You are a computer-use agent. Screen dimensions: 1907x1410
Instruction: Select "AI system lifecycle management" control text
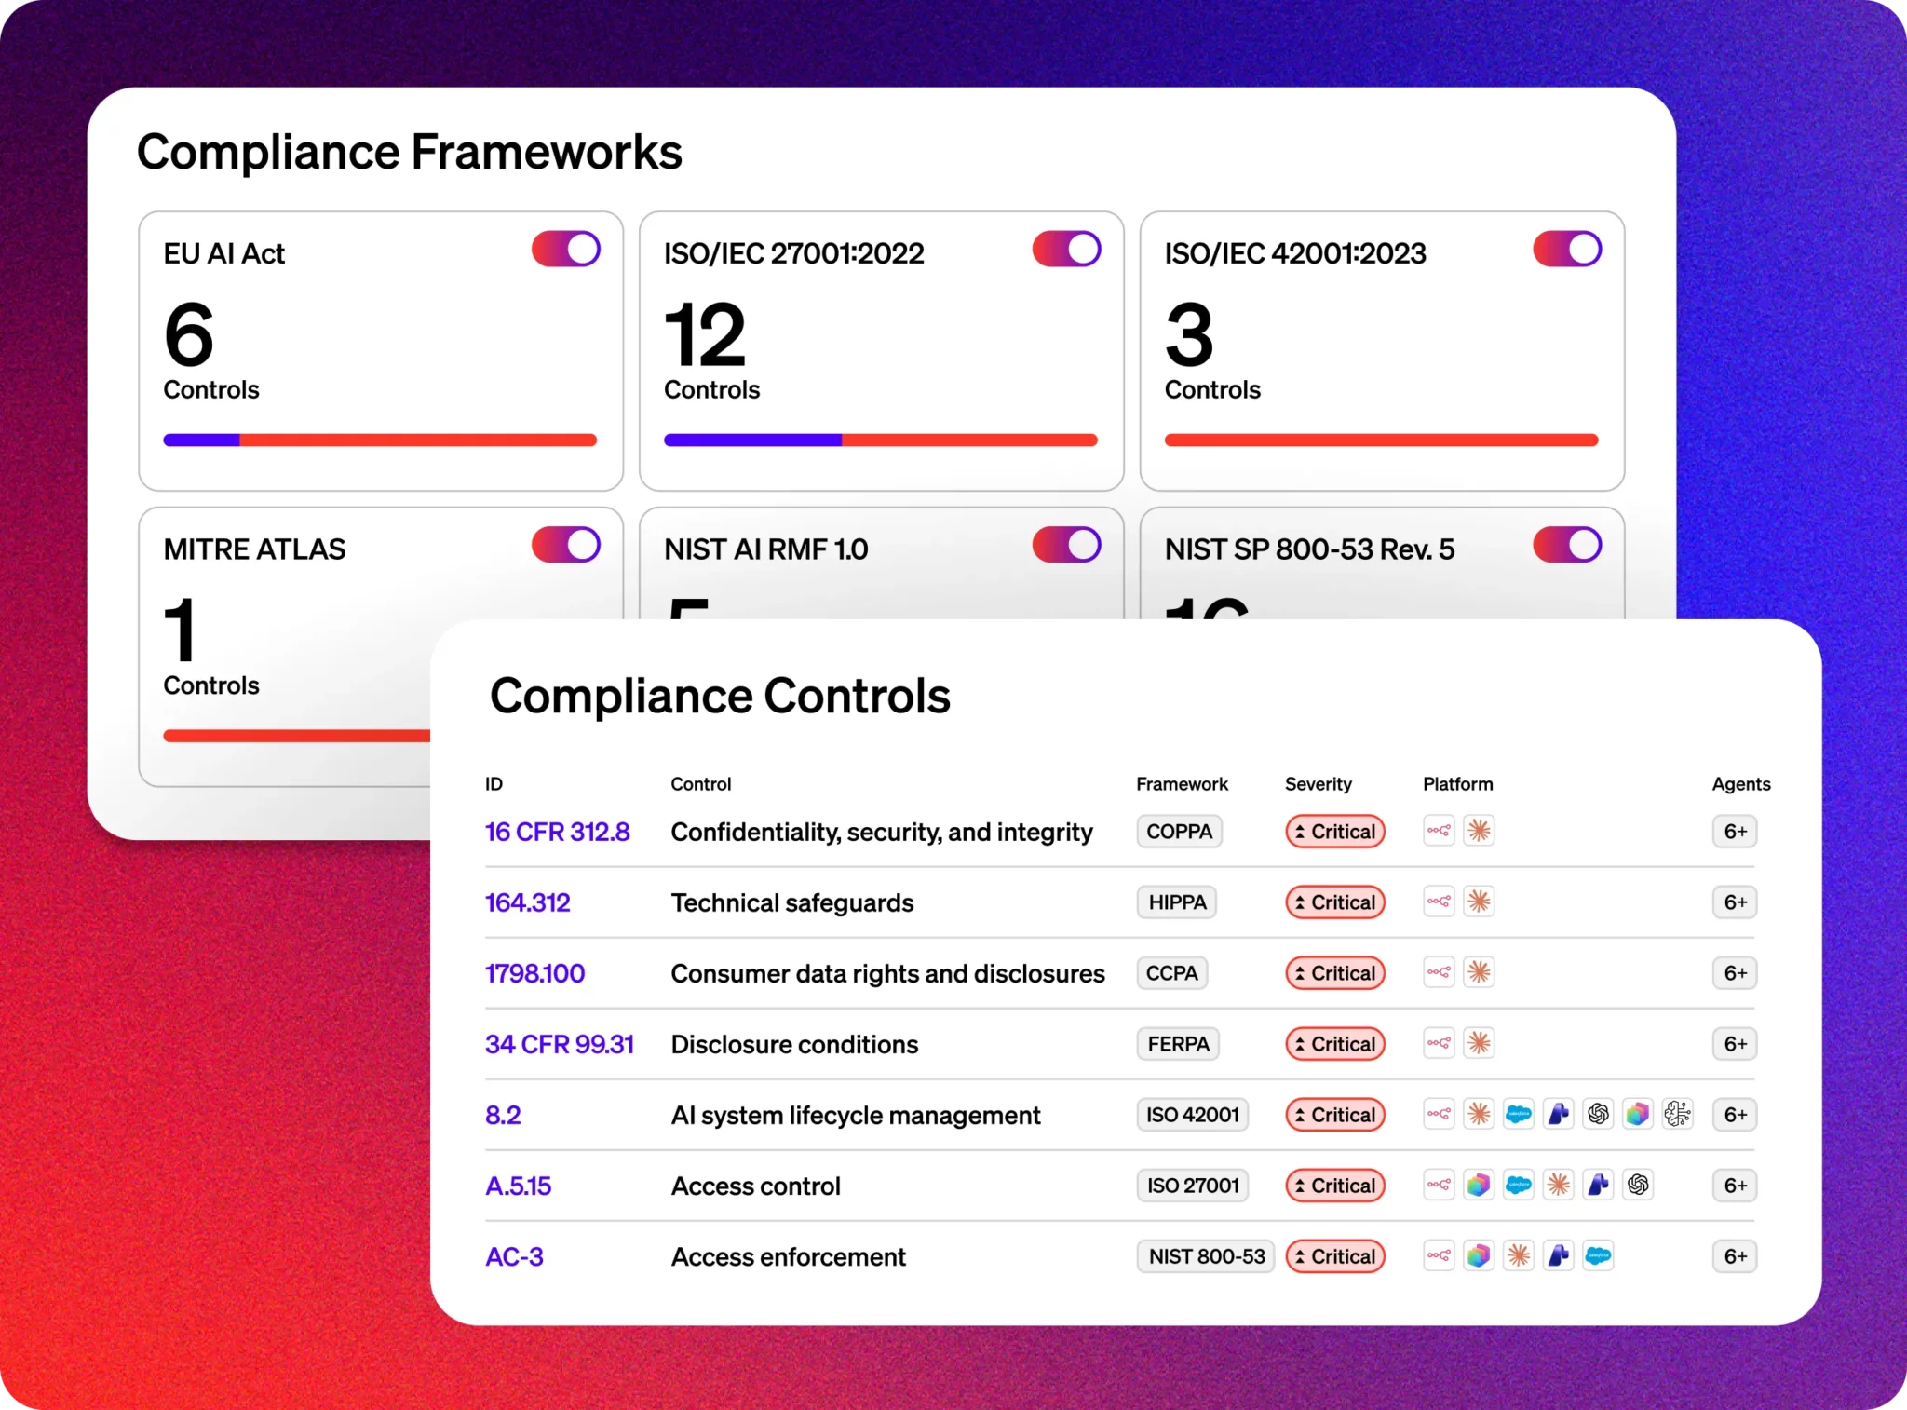[x=856, y=1115]
